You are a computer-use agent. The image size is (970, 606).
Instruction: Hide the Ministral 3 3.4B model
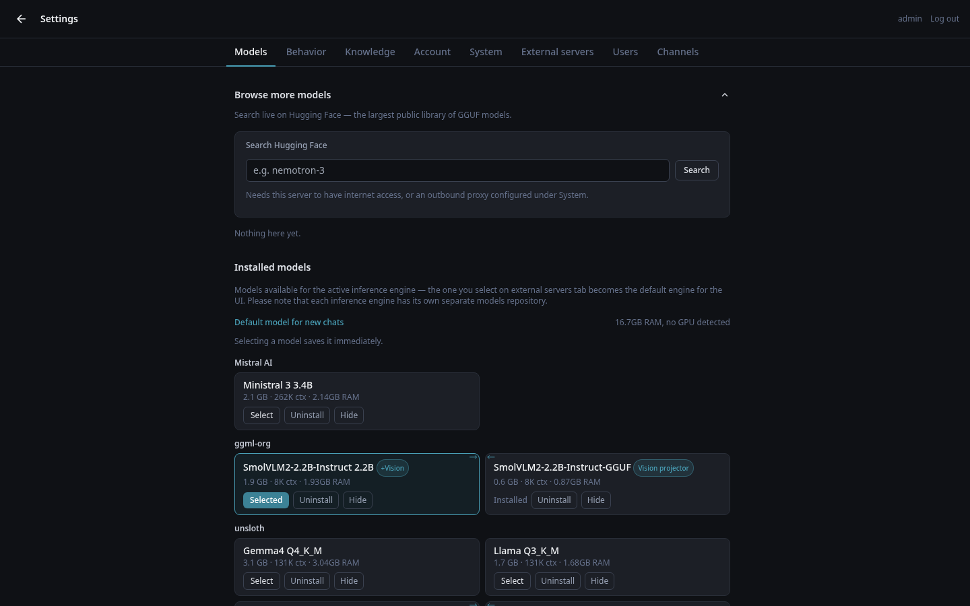pos(349,415)
